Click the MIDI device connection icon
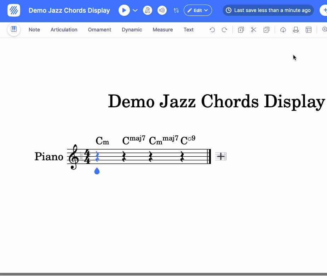 click(x=176, y=11)
